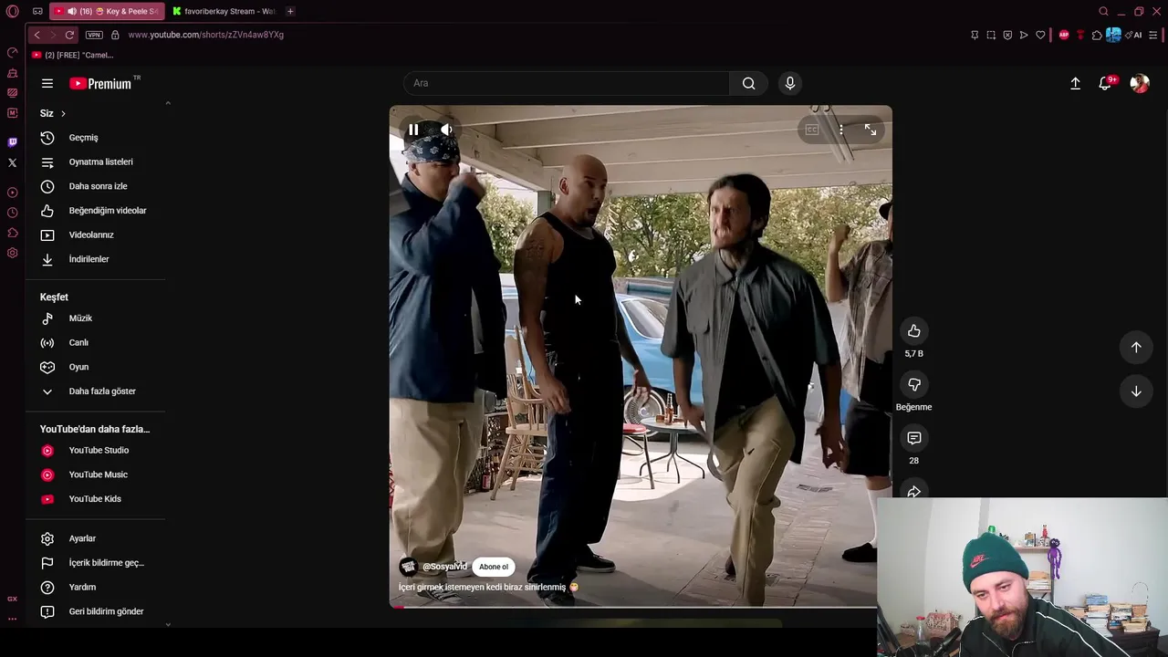Open the Sosyalvid channel avatar

(408, 567)
